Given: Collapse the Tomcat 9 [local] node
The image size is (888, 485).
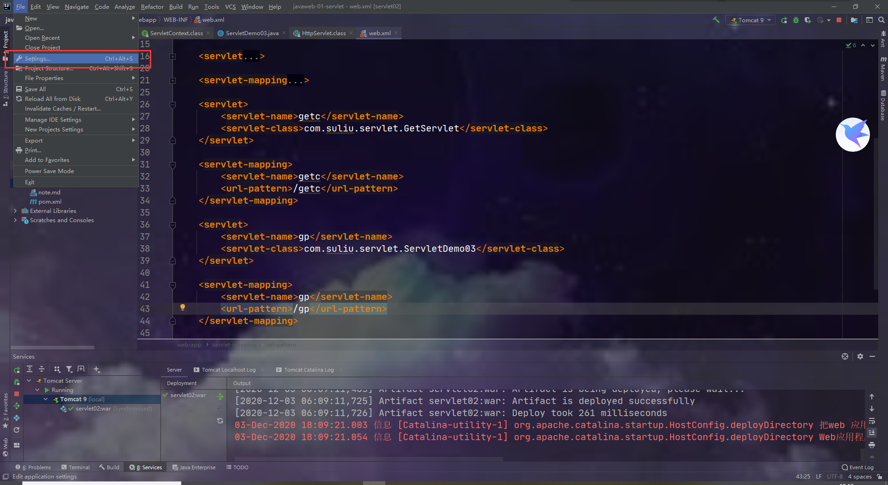Looking at the screenshot, I should click(x=46, y=399).
